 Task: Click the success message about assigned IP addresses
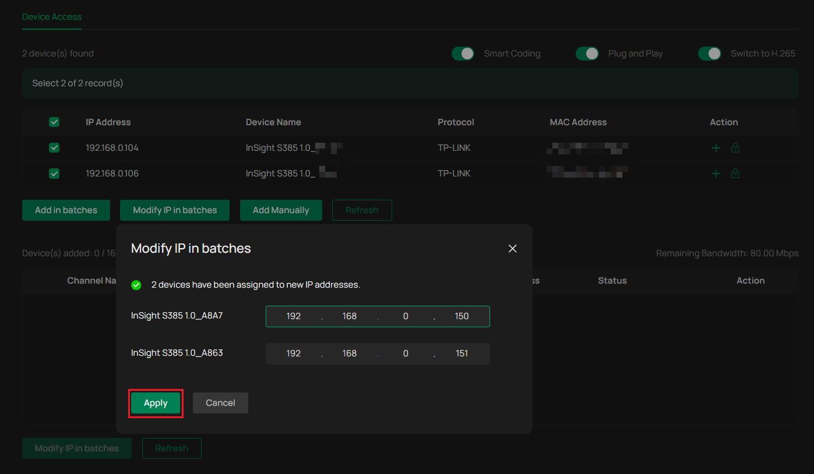(x=256, y=285)
